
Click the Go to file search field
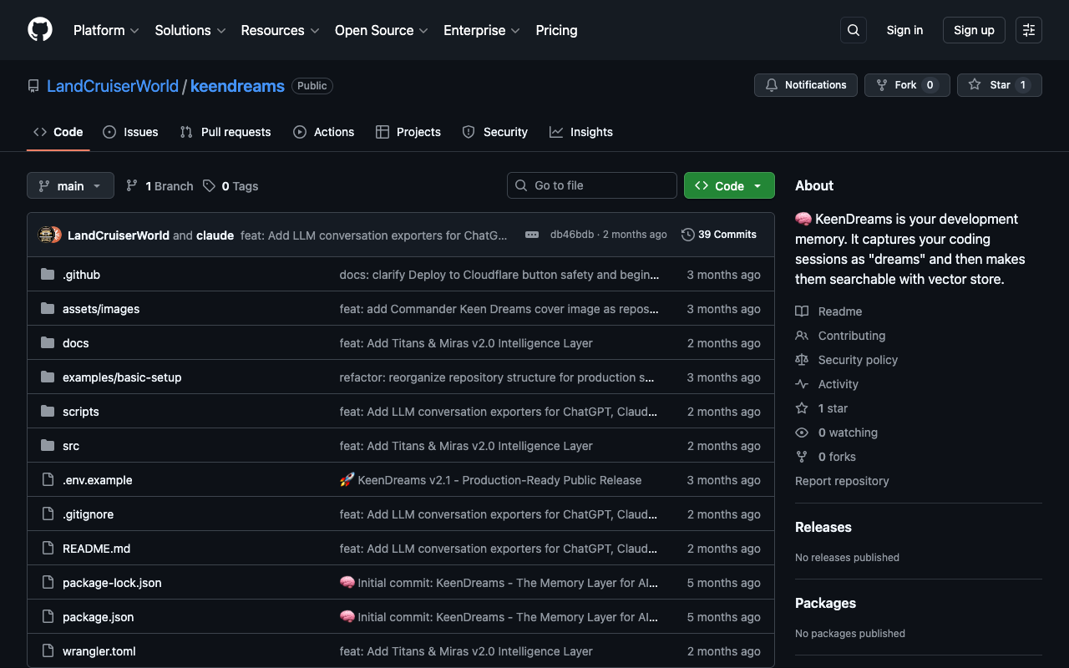(591, 185)
